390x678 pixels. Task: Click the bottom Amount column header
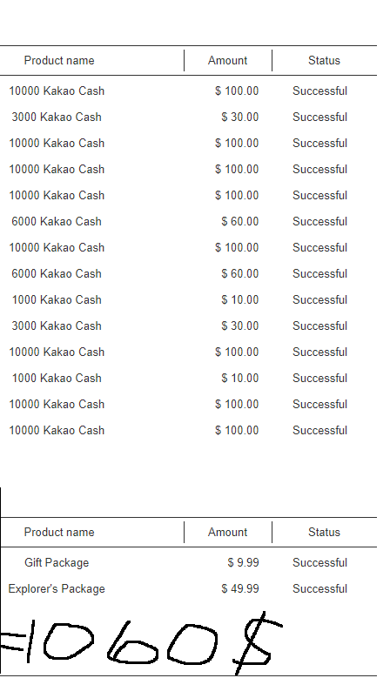click(x=227, y=533)
